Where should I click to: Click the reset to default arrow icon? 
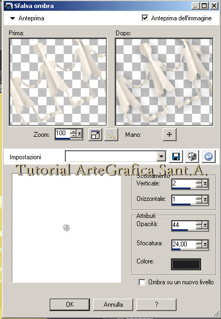tap(209, 157)
